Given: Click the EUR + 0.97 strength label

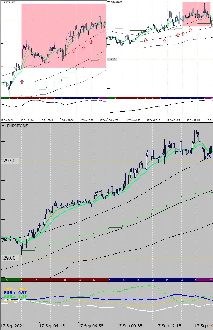Looking at the screenshot, I should coord(15,293).
